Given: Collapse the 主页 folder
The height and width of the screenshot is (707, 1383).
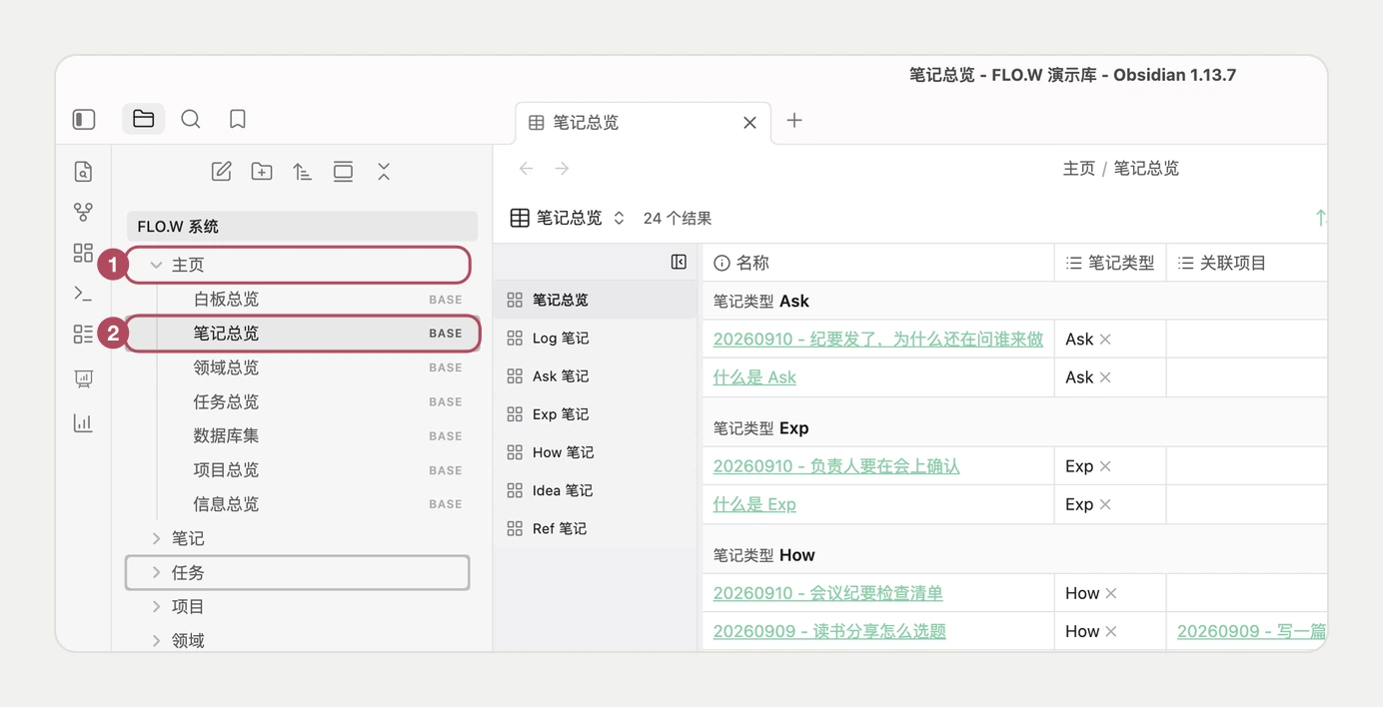Looking at the screenshot, I should pos(156,266).
